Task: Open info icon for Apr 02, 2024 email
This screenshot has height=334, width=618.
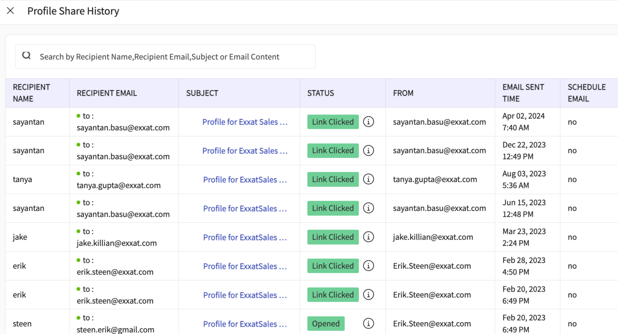Action: coord(368,122)
